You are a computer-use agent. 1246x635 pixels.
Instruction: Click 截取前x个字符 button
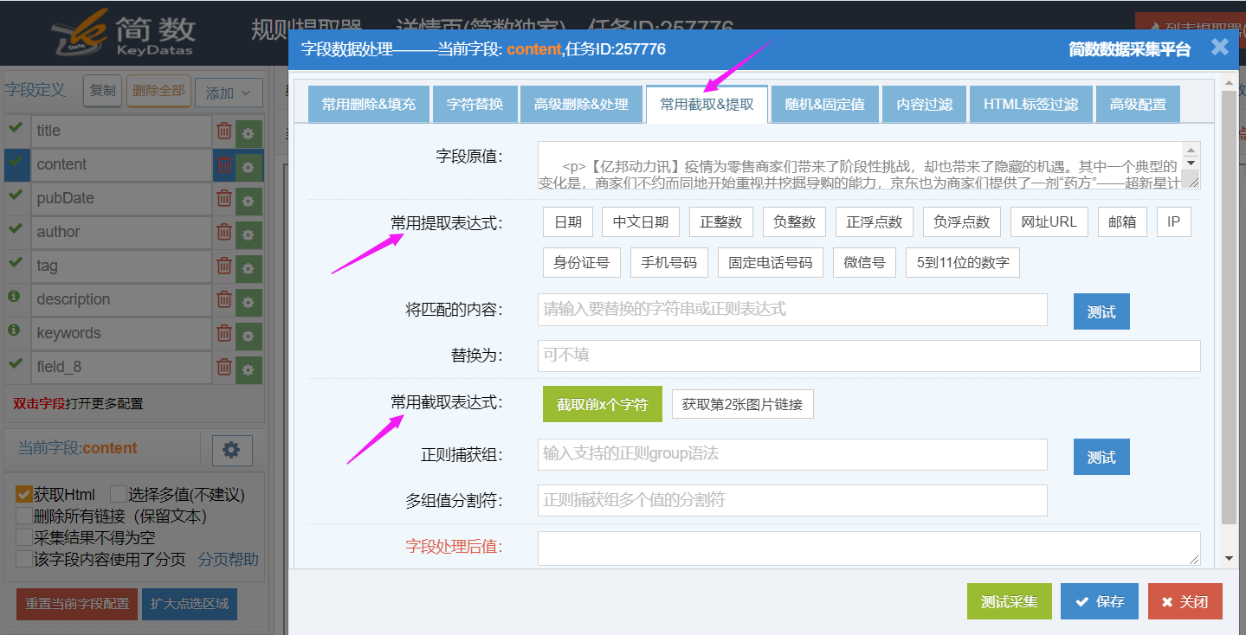(603, 404)
